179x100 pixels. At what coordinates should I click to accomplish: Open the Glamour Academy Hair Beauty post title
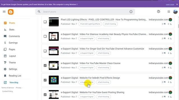(x=104, y=34)
